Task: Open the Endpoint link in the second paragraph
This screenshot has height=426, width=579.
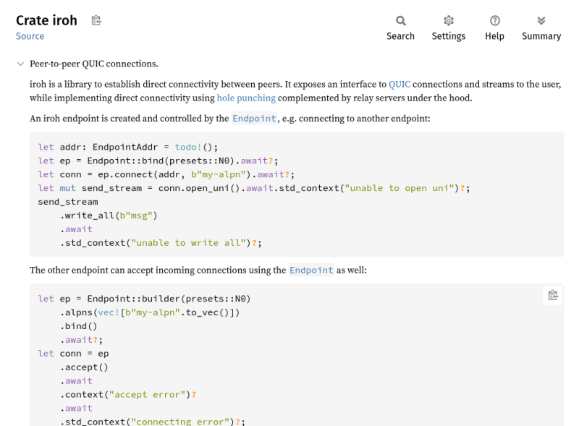Action: coord(311,270)
